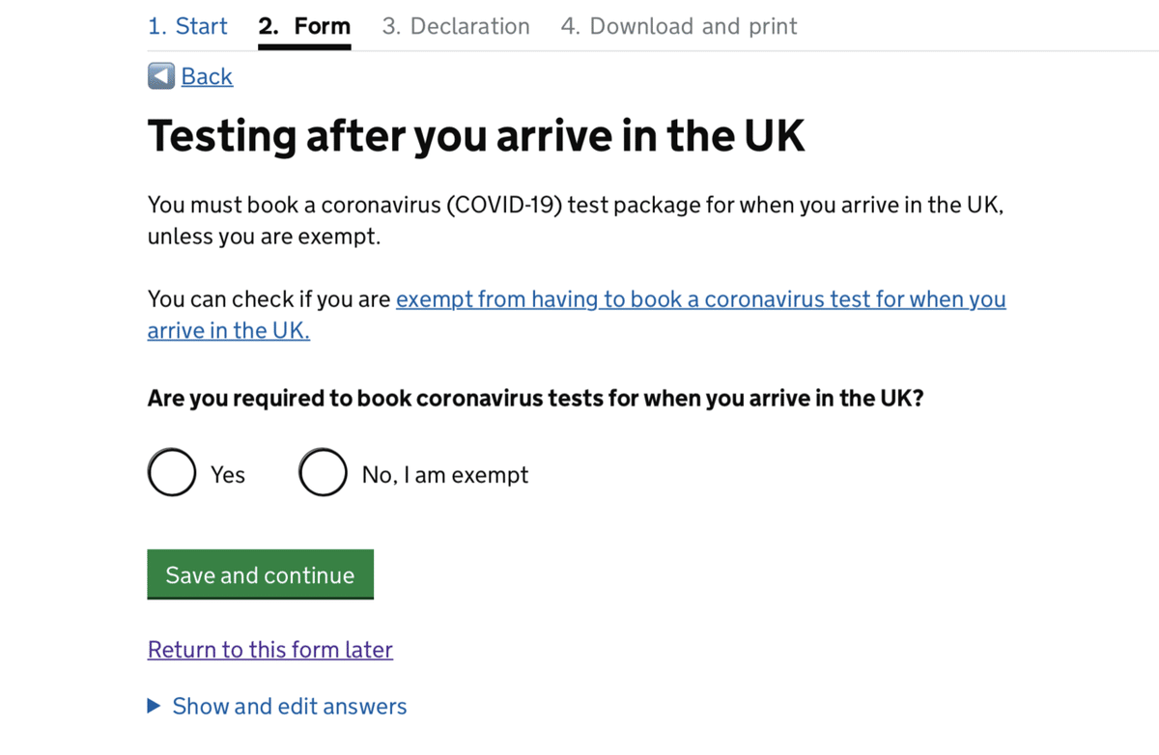
Task: Open the exempt from having to book link
Action: click(701, 299)
